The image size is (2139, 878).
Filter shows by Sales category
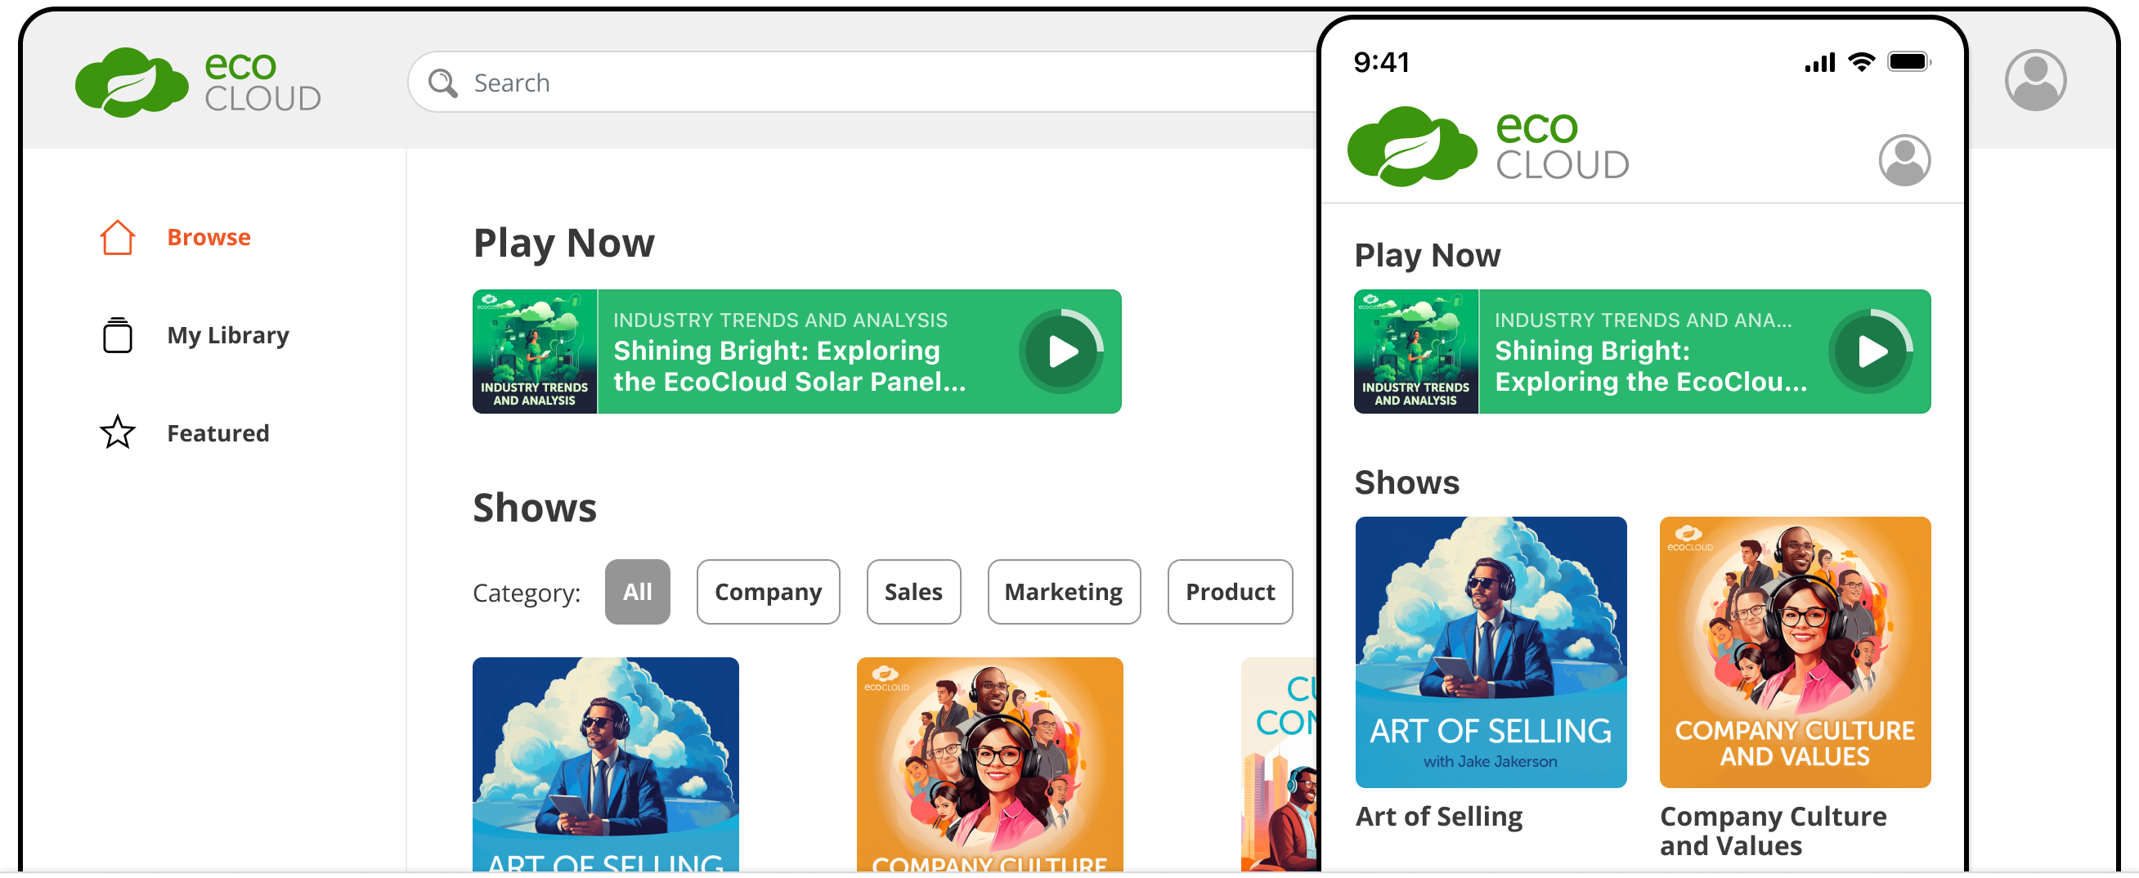(x=913, y=592)
